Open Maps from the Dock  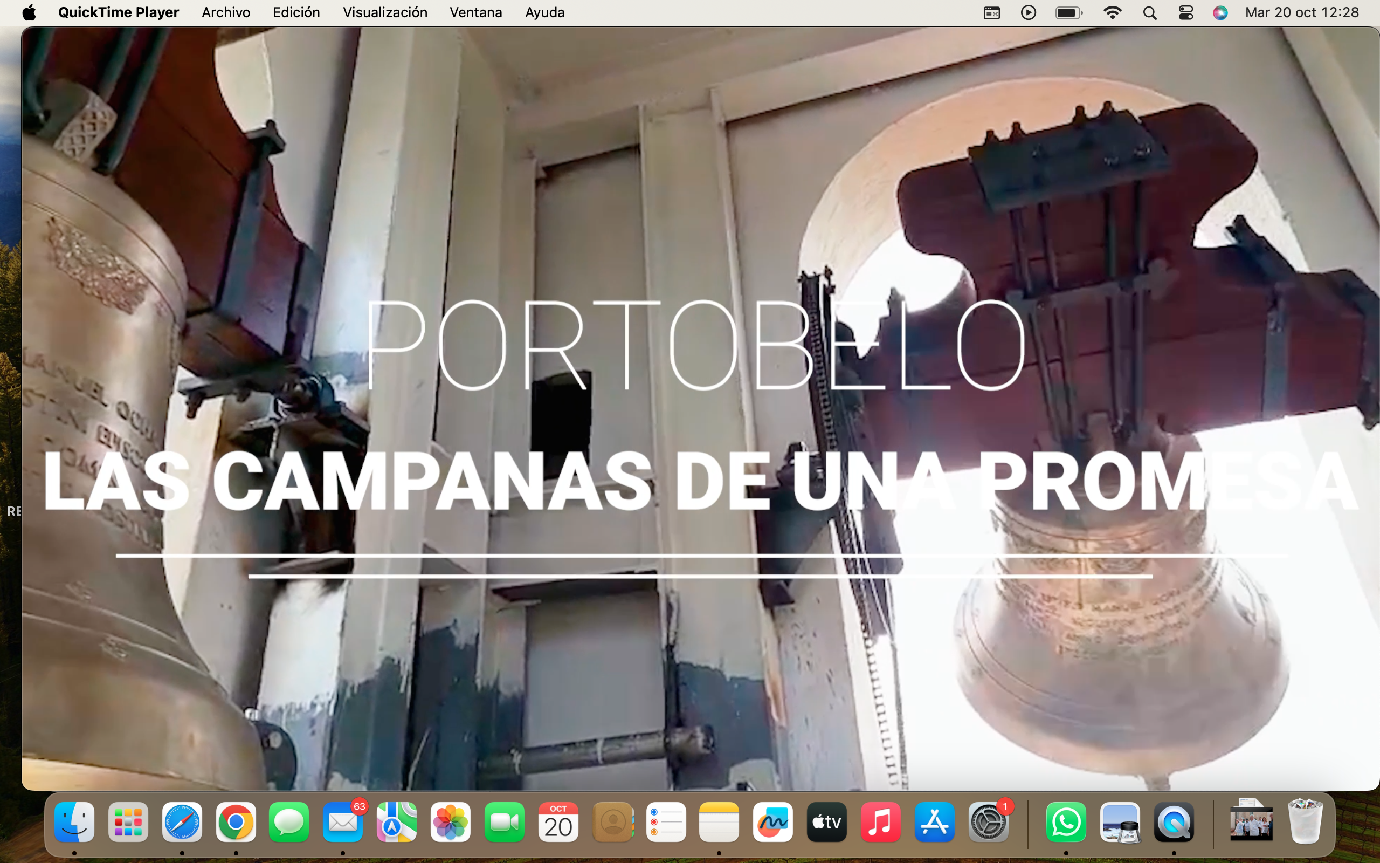(x=397, y=822)
